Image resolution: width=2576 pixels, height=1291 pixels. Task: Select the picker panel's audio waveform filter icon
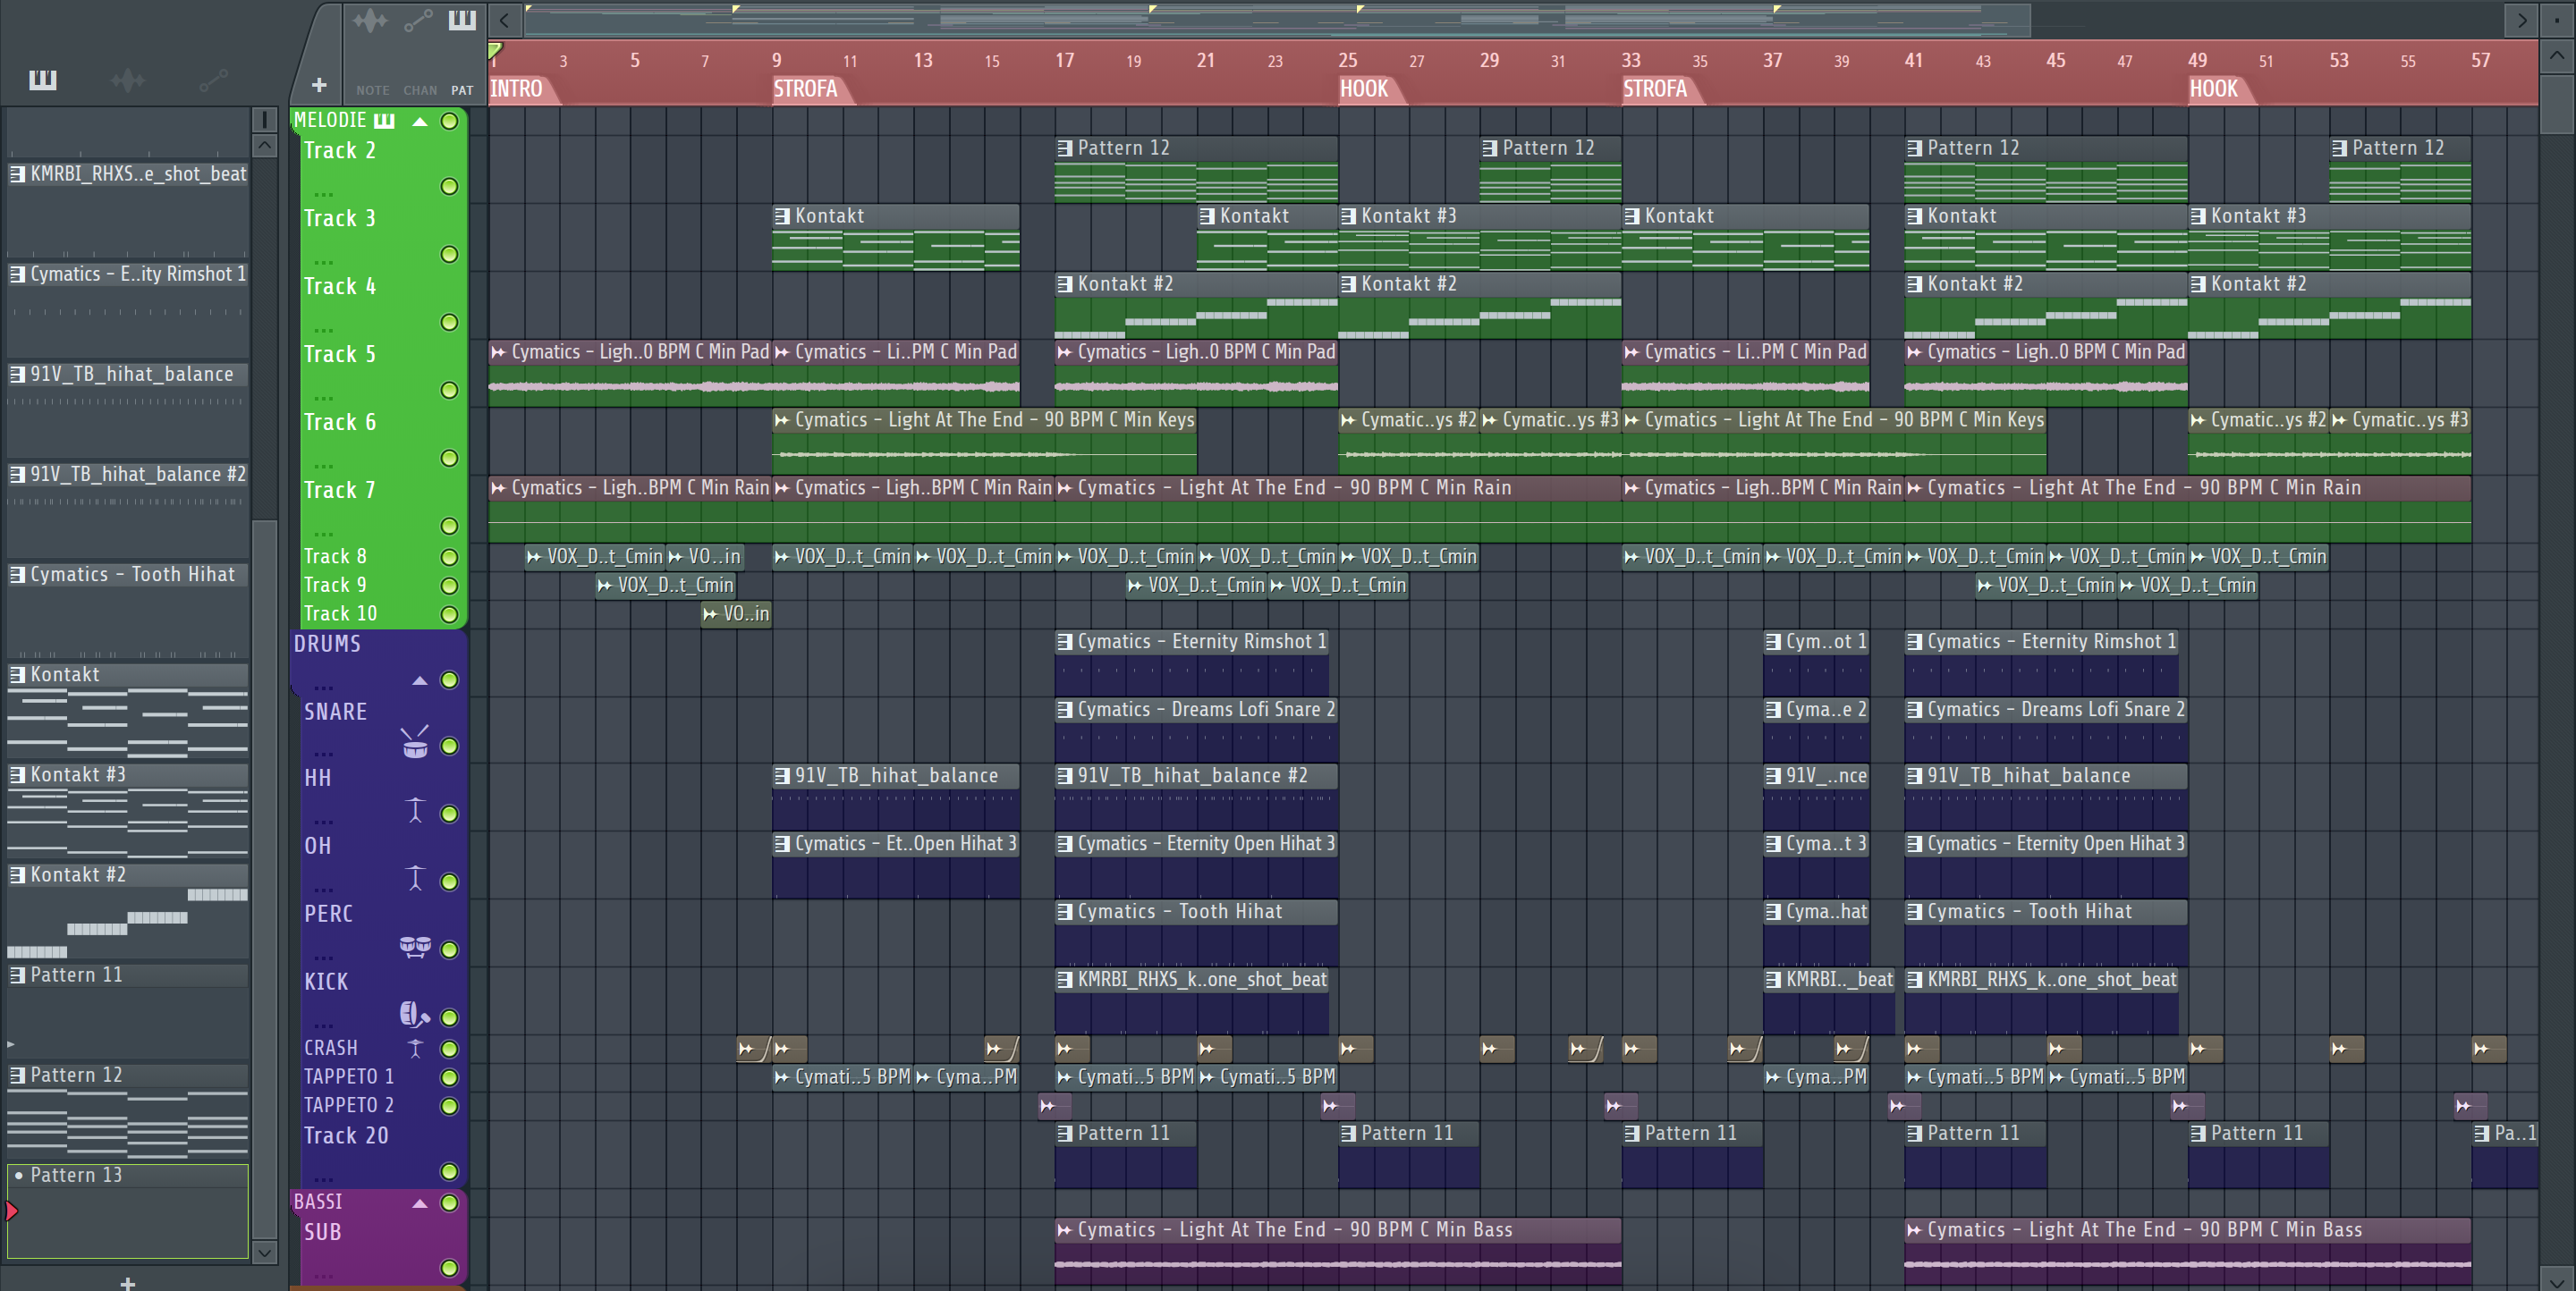(x=128, y=80)
